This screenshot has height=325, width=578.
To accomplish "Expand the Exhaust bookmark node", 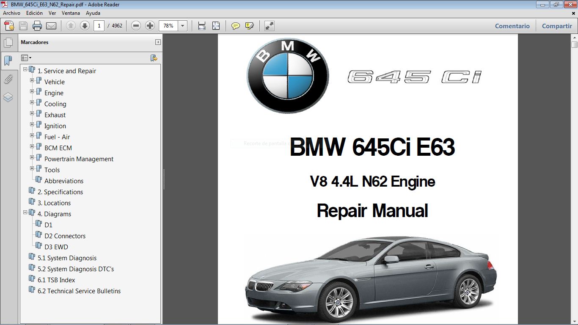I will 32,113.
